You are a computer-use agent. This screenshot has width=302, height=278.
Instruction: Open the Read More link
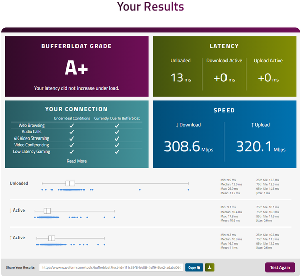pos(77,161)
